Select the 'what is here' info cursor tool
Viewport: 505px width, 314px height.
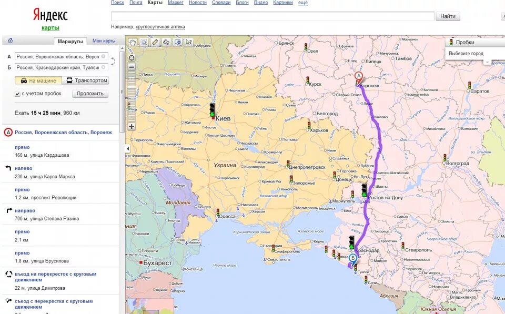[x=189, y=42]
